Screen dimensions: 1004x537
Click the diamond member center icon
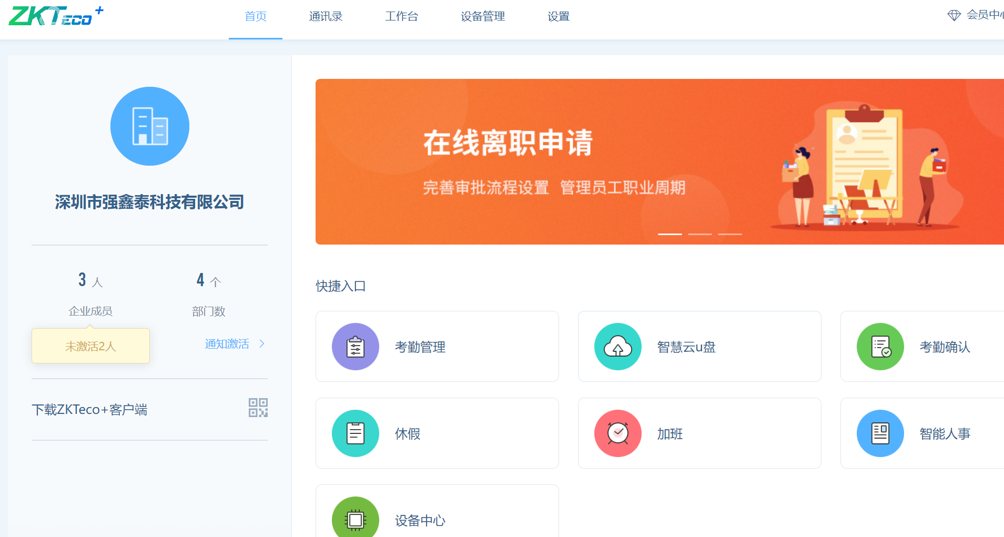click(x=954, y=15)
